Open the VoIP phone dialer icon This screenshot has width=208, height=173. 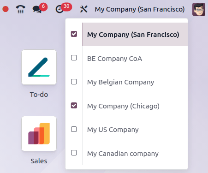(x=21, y=9)
